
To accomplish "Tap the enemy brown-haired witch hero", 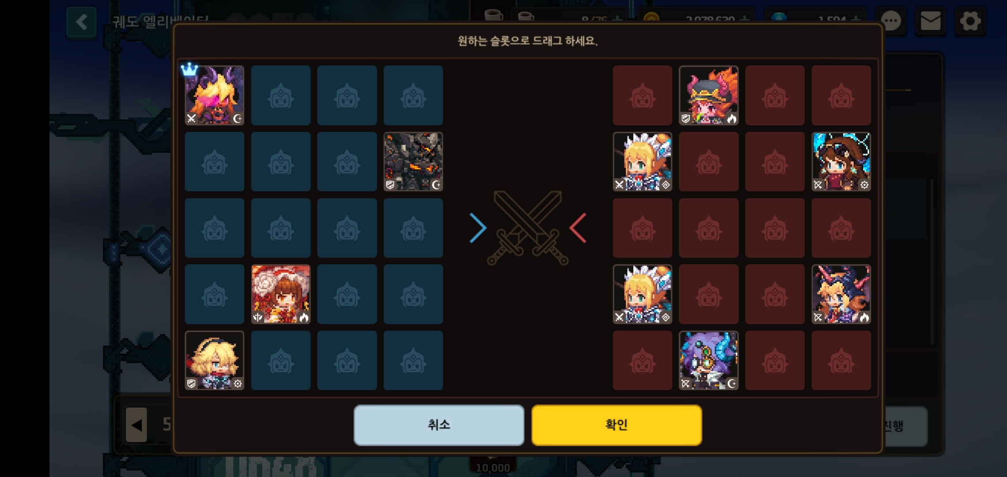I will (841, 162).
